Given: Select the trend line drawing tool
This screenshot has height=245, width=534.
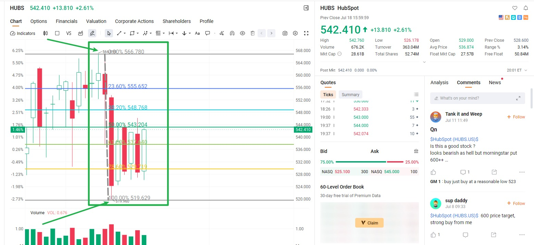Looking at the screenshot, I should pyautogui.click(x=119, y=33).
